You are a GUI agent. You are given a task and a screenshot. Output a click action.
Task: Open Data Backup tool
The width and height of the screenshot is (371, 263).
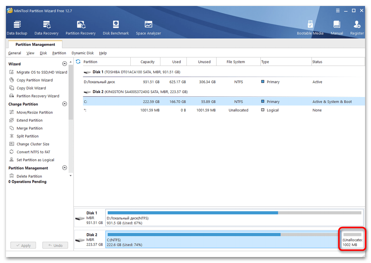pyautogui.click(x=17, y=28)
